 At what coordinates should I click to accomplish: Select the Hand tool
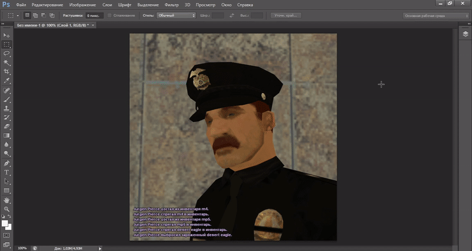click(x=6, y=200)
